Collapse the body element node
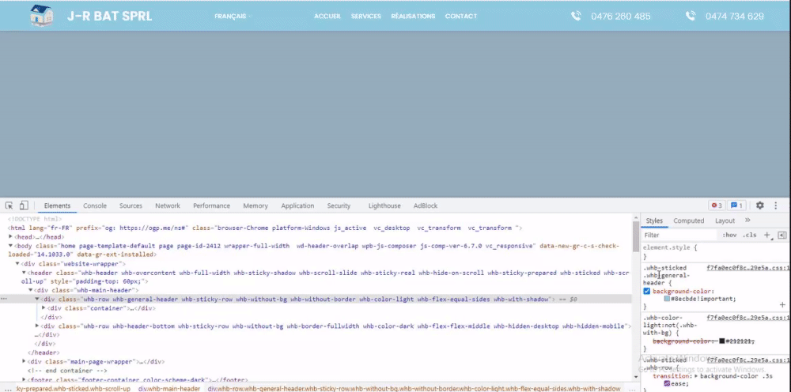 click(10, 245)
